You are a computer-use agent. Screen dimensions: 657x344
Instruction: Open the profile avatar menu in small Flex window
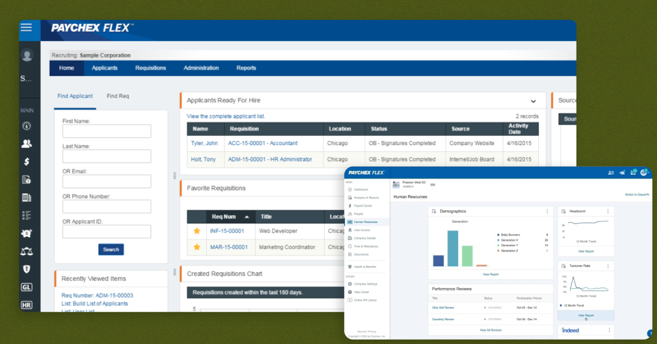pyautogui.click(x=644, y=173)
